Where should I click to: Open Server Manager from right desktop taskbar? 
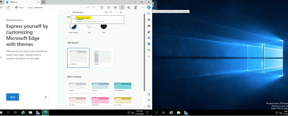pos(186,113)
